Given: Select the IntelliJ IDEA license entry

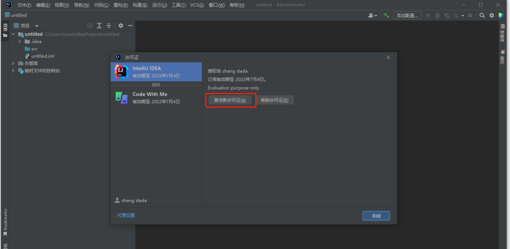Looking at the screenshot, I should tap(156, 72).
